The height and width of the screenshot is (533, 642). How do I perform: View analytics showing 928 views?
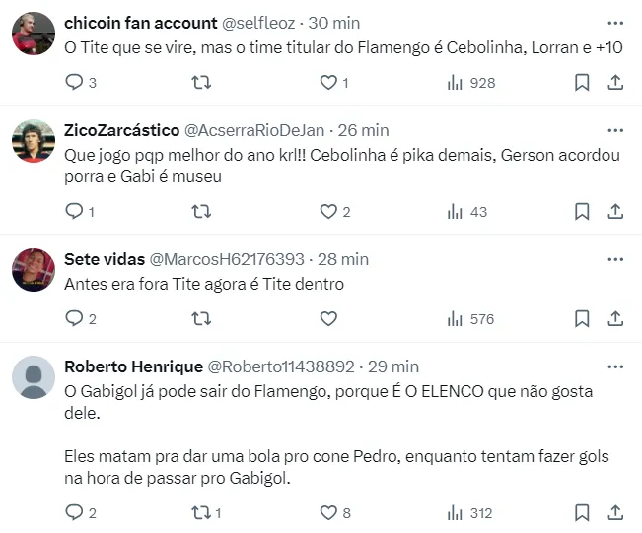point(470,83)
